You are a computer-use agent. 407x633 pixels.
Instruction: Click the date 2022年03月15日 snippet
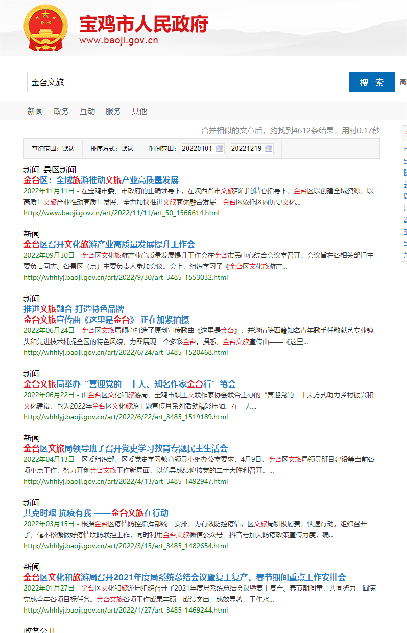coord(49,524)
